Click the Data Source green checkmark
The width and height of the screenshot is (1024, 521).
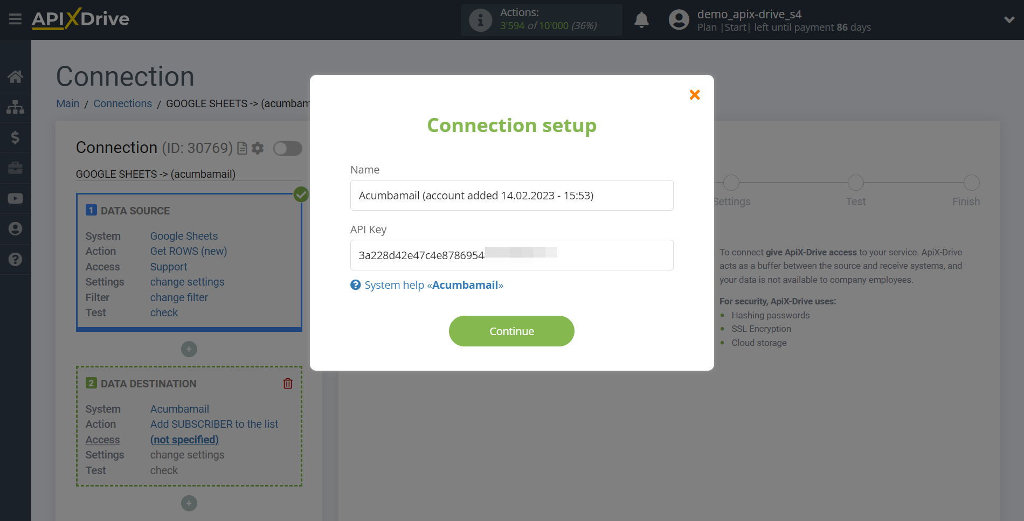pyautogui.click(x=301, y=194)
